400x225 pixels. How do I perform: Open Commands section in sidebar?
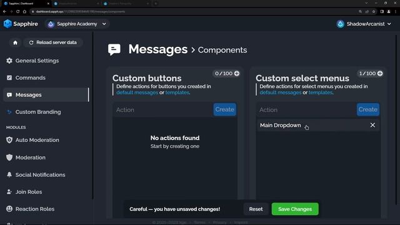[x=46, y=77]
